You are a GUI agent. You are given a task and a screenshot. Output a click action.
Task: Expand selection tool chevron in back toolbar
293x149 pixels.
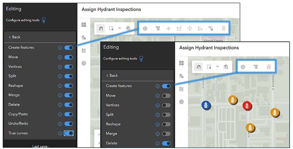pyautogui.click(x=120, y=28)
